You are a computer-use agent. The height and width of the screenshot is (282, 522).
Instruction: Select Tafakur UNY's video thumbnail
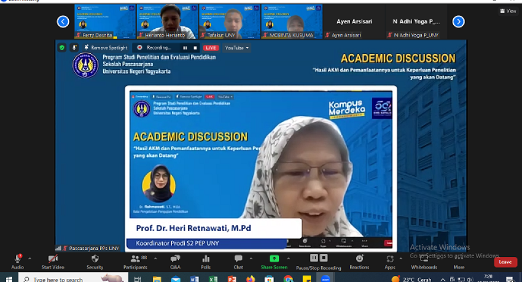coord(230,21)
